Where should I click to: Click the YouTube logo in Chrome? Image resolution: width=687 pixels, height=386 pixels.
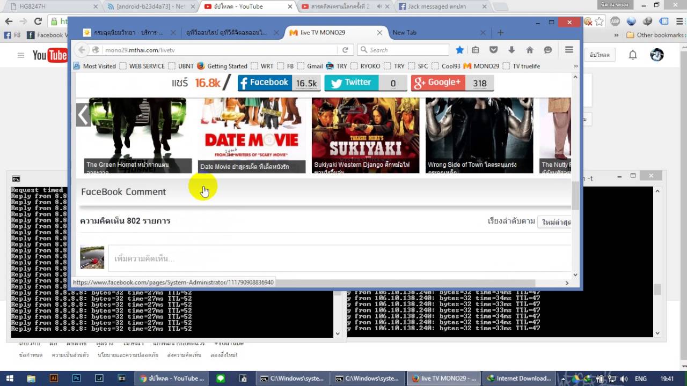(x=49, y=55)
